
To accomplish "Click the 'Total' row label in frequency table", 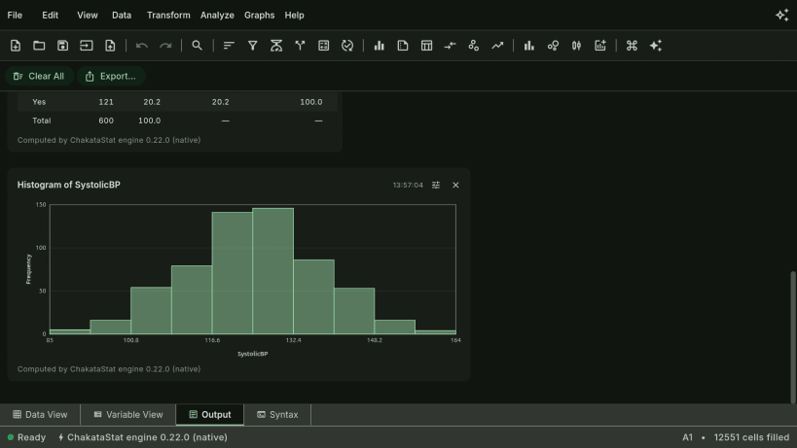I will [42, 121].
